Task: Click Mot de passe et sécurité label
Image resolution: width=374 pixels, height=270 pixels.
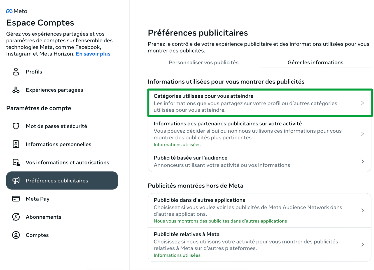Action: (56, 126)
